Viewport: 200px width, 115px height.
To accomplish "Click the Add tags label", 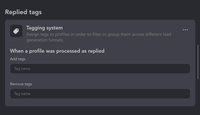I will click(18, 59).
